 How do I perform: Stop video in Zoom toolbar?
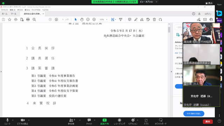coord(22,121)
